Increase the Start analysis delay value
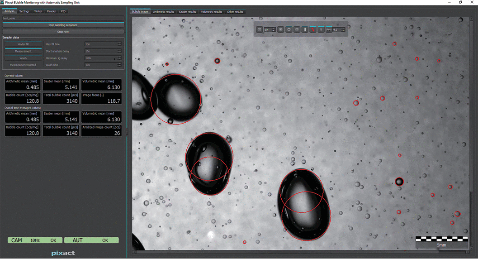 [119, 50]
